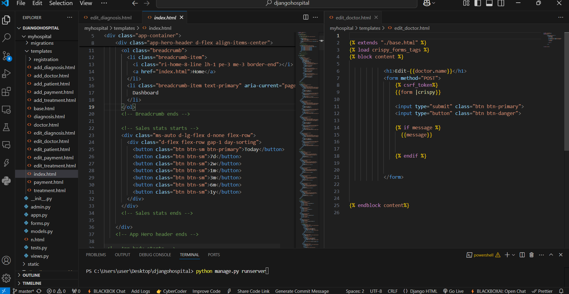This screenshot has height=294, width=569.
Task: Click Go Live in status bar
Action: pos(453,291)
